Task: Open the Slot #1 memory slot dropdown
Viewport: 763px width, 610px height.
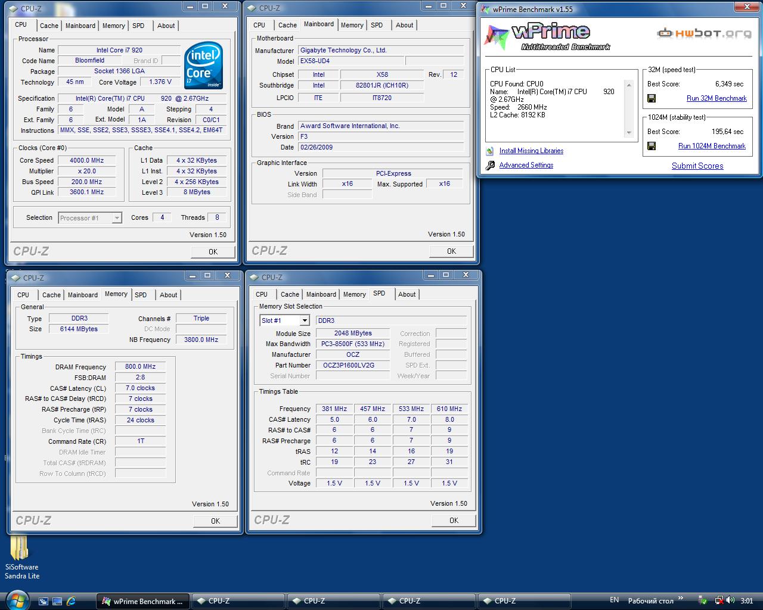Action: 304,320
